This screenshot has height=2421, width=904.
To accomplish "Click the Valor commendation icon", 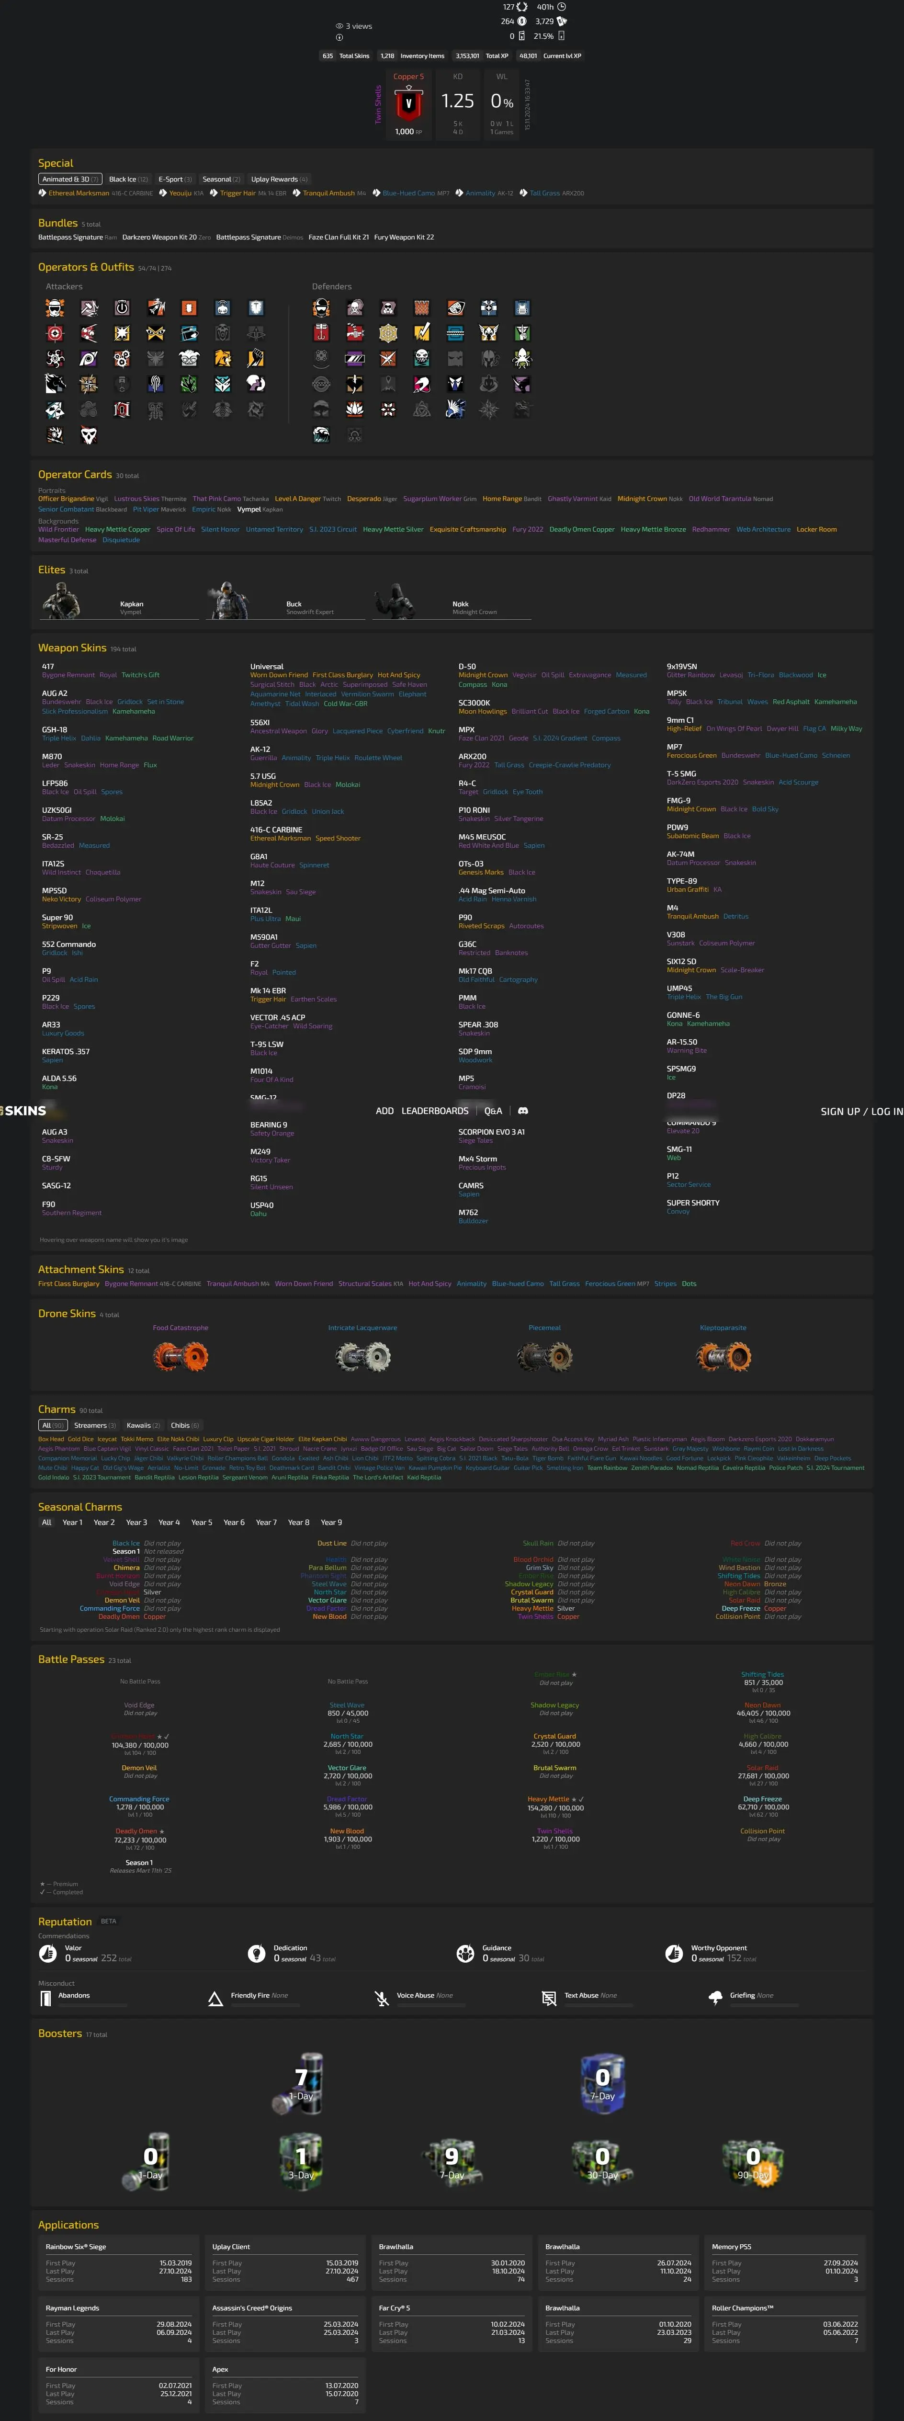I will [48, 1954].
